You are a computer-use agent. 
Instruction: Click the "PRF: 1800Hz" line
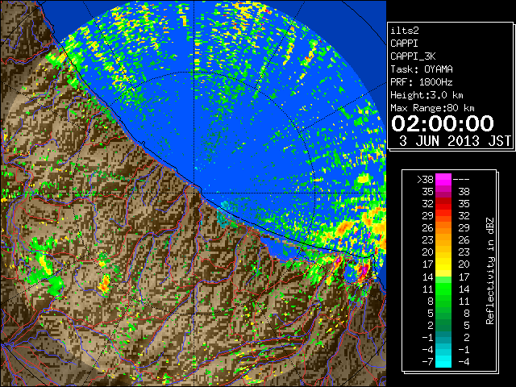point(421,82)
